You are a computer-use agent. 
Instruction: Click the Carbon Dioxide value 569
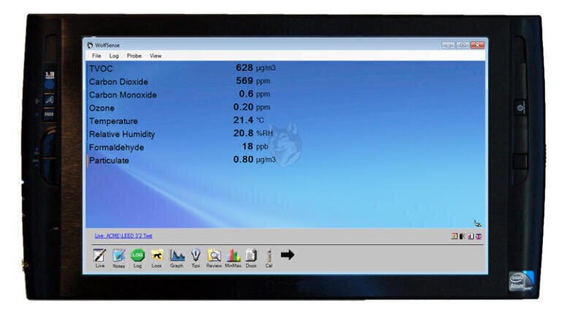[x=245, y=81]
